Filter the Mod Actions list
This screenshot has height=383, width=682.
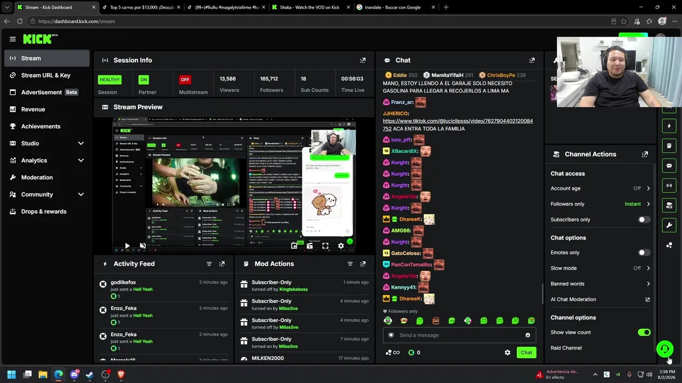tap(350, 264)
